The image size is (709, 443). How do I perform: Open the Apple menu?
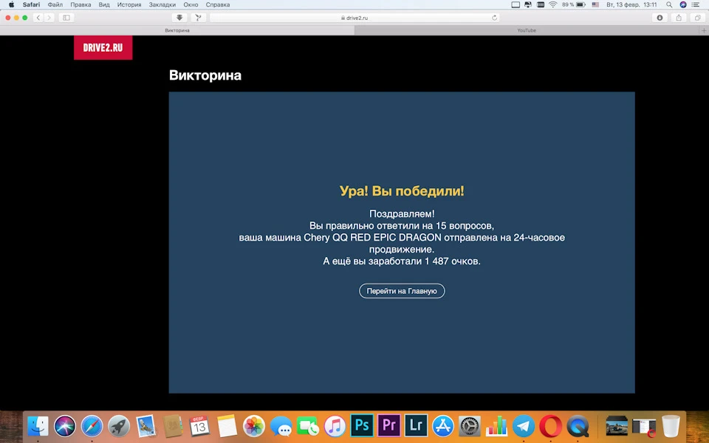click(11, 4)
